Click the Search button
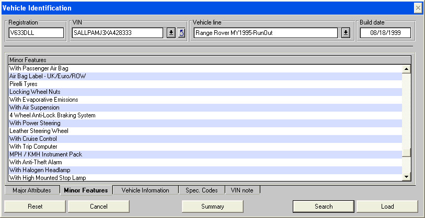This screenshot has width=425, height=218. [x=324, y=207]
